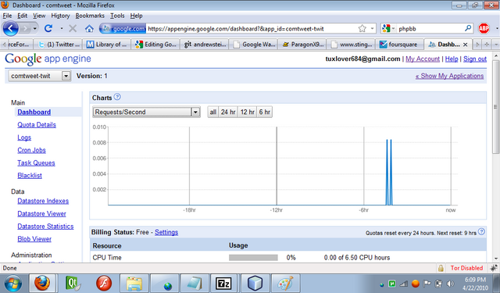The height and width of the screenshot is (293, 500).
Task: Open the history dropdown beside Forward button
Action: point(34,29)
